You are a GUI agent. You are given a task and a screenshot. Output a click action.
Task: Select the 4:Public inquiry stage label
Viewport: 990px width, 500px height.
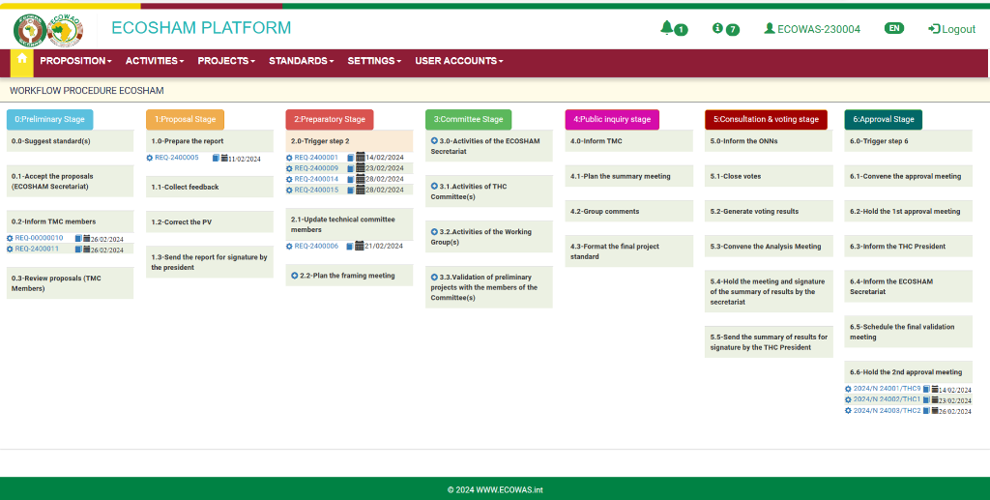point(612,119)
